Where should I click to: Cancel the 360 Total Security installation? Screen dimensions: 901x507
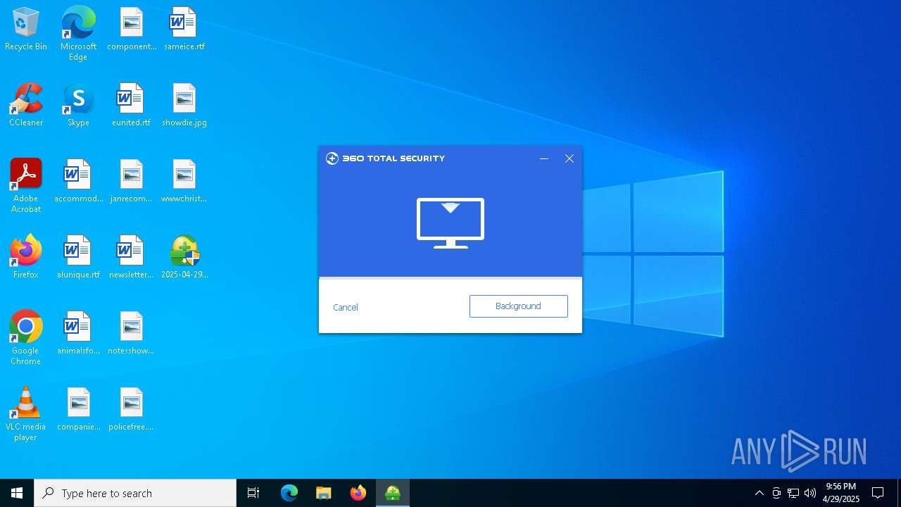pos(346,307)
